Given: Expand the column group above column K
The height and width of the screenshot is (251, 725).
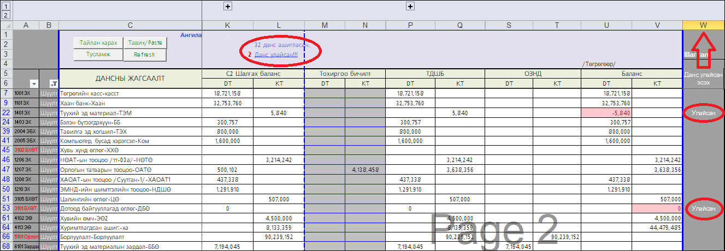Looking at the screenshot, I should pos(228,6).
